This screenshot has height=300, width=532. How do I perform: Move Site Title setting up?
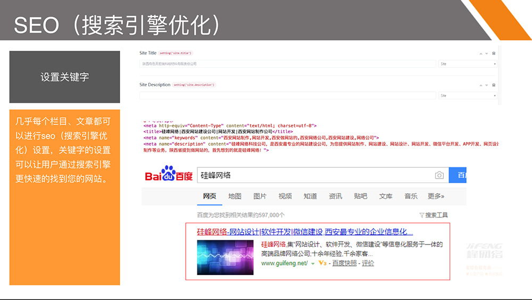pos(481,54)
